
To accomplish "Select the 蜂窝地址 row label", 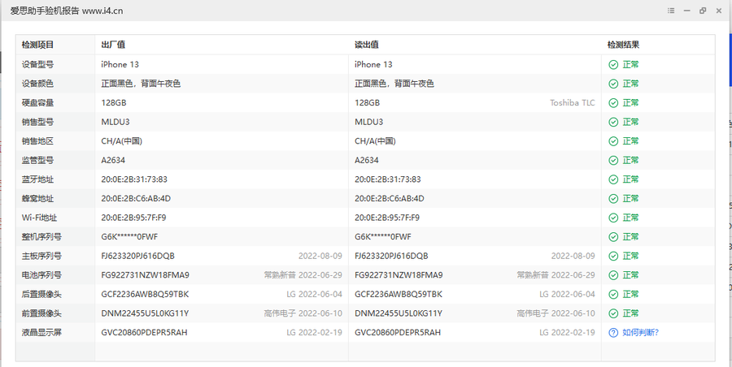I will 37,198.
